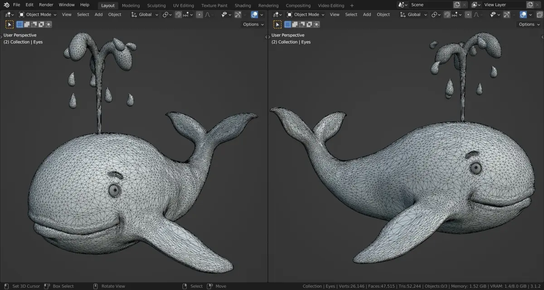
Task: Click add workspace plus icon
Action: 352,5
